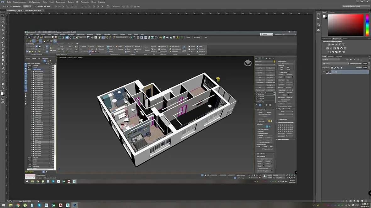Open Chrome from the Windows taskbar
This screenshot has height=208, width=371.
coord(18,205)
